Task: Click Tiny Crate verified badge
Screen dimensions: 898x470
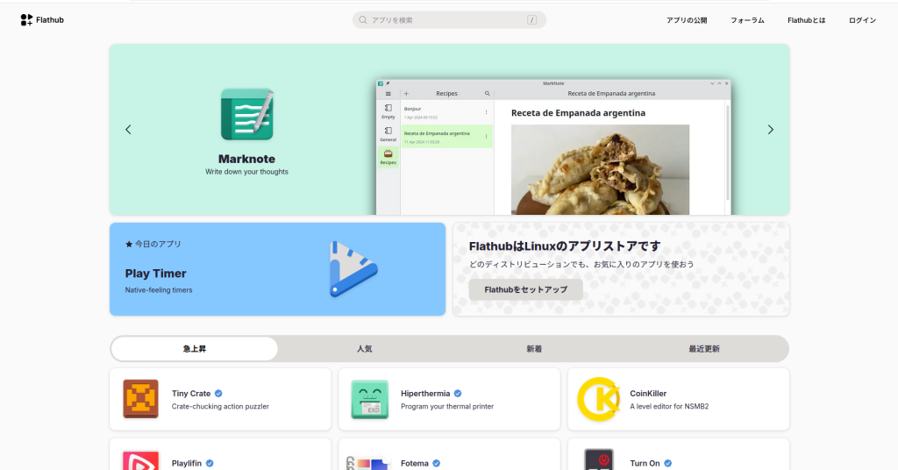Action: coord(218,394)
